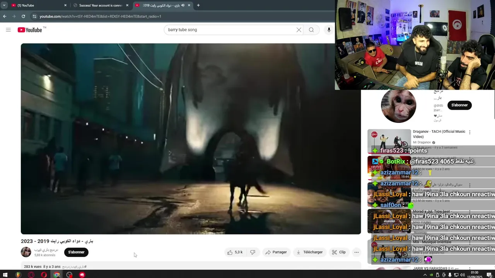Viewport: 495px width, 278px height.
Task: Click the Partager share button
Action: point(276,252)
